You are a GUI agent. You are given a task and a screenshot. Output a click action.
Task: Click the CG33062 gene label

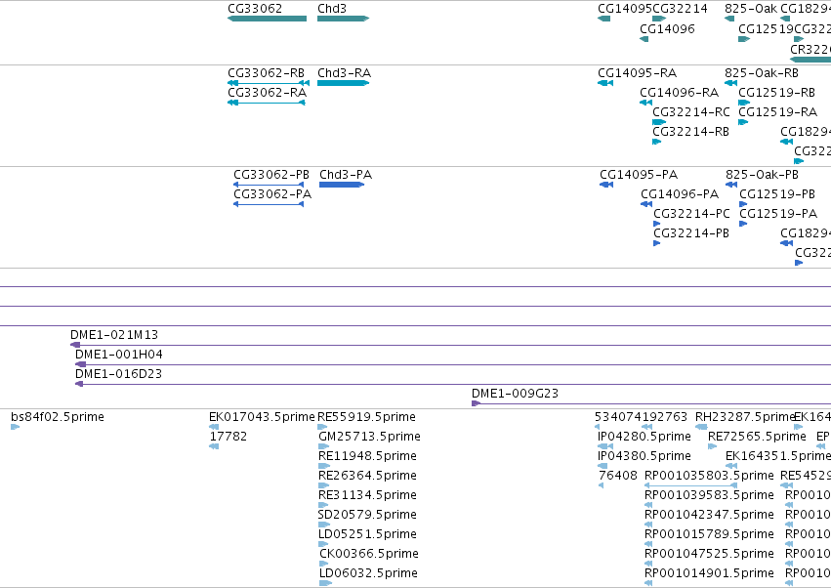(255, 9)
